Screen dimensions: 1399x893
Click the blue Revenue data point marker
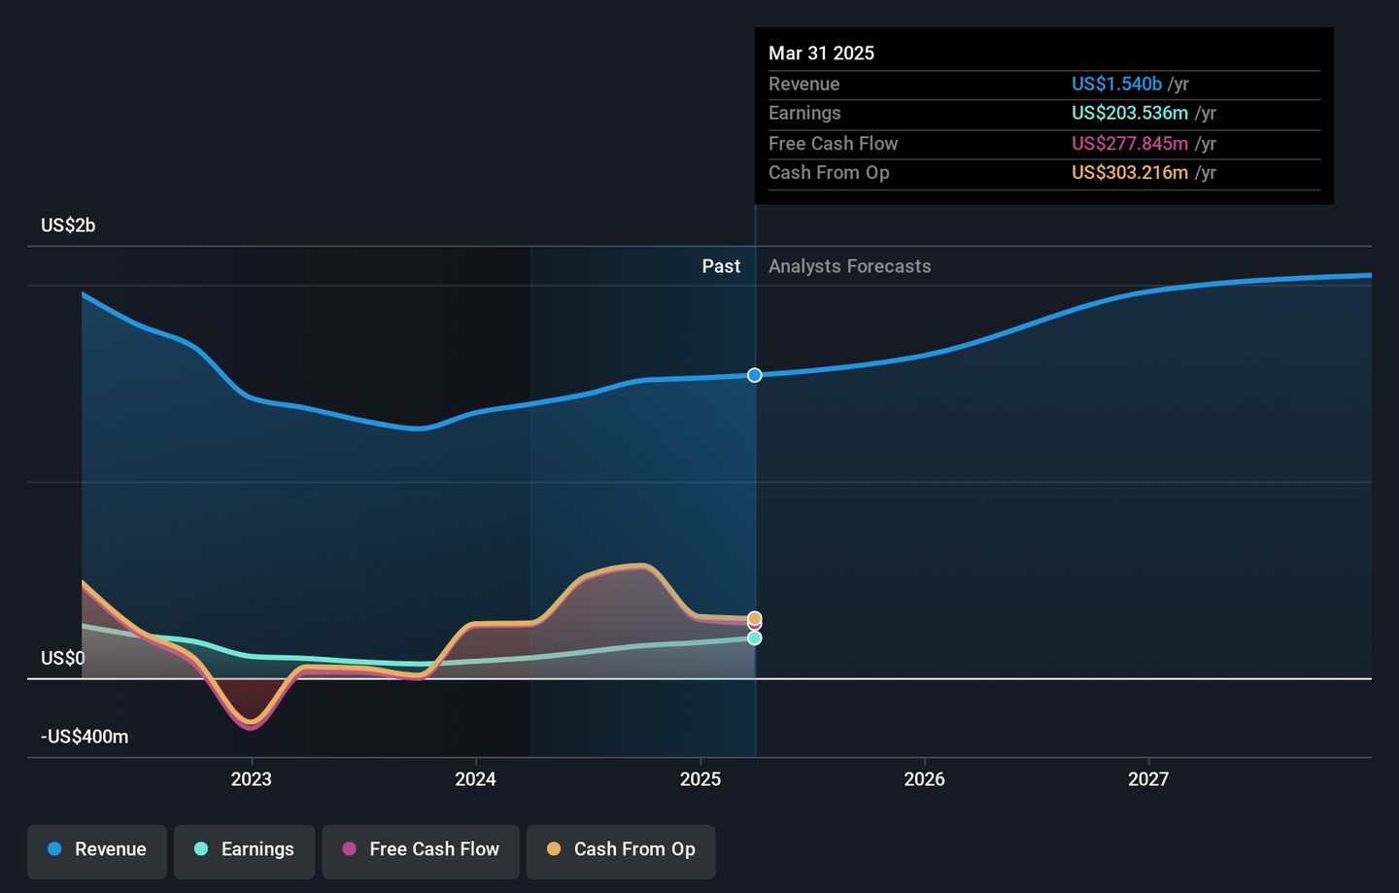click(755, 375)
